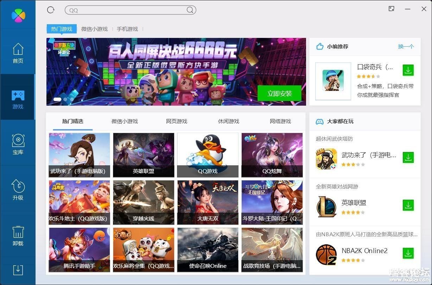Screen dimensions: 432x285
Task: Open the 斗罗大陆-王国印记 game tile
Action: tap(272, 202)
